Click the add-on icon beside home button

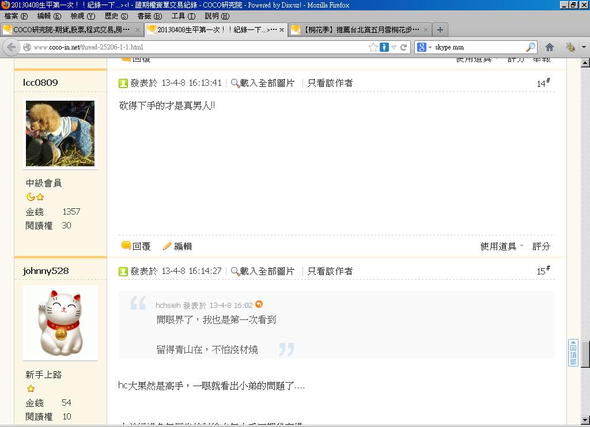570,47
